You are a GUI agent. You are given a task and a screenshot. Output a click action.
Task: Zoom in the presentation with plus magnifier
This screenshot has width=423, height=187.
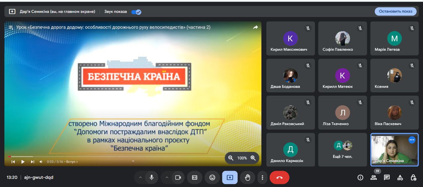(x=253, y=158)
